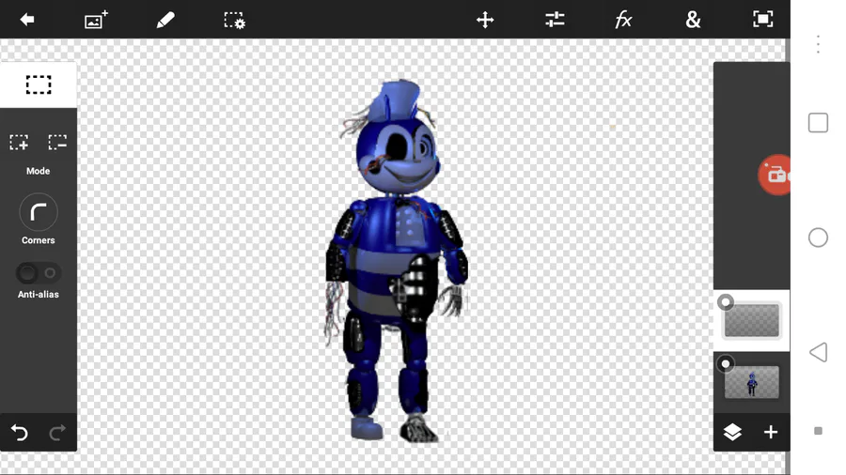Tap the back arrow icon
846x475 pixels.
click(27, 20)
